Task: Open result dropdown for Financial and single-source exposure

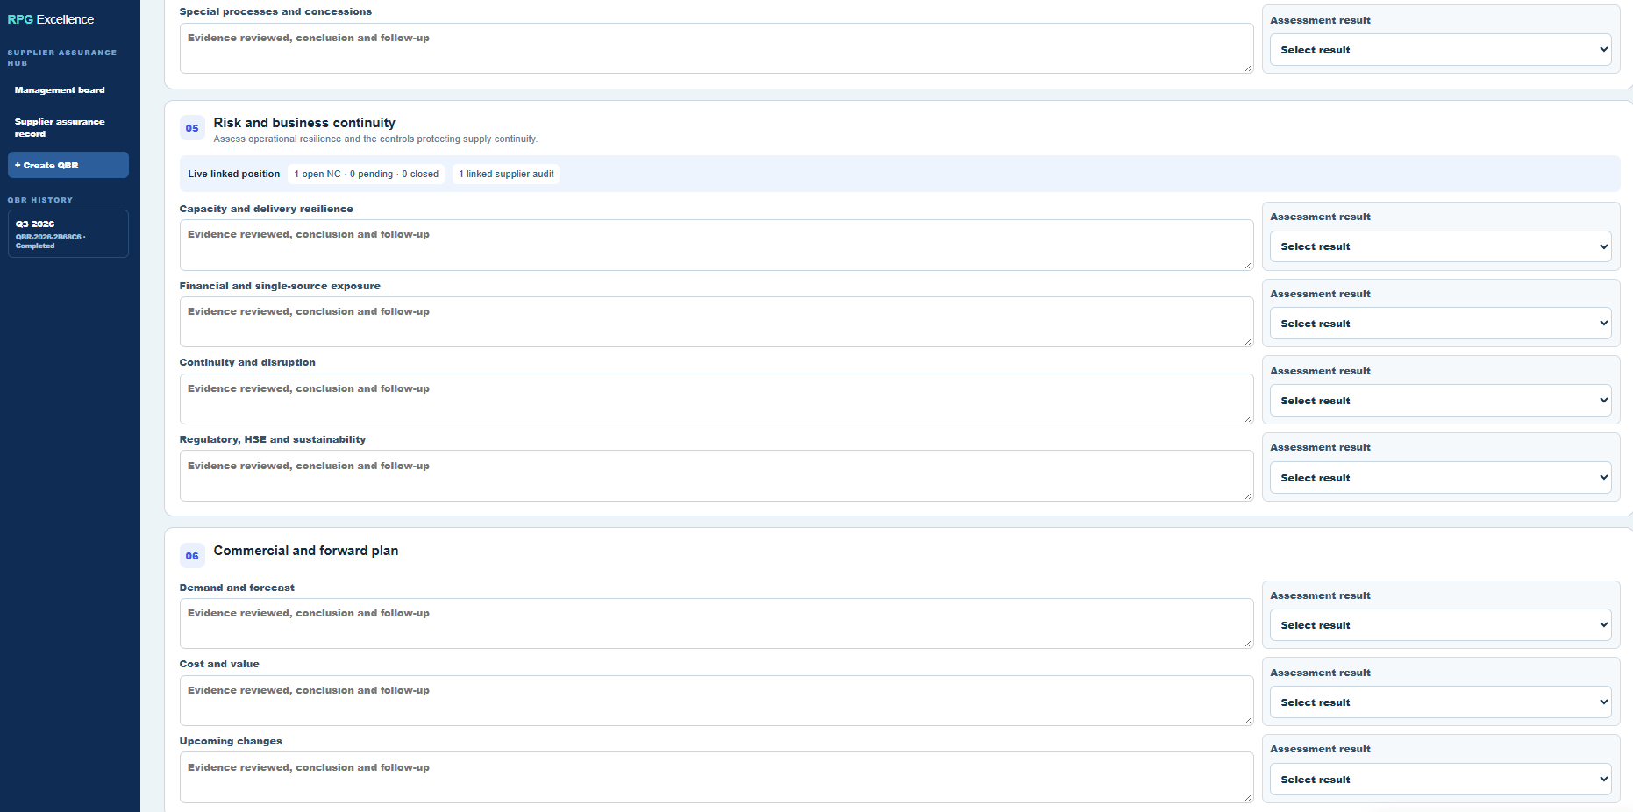Action: pos(1440,324)
